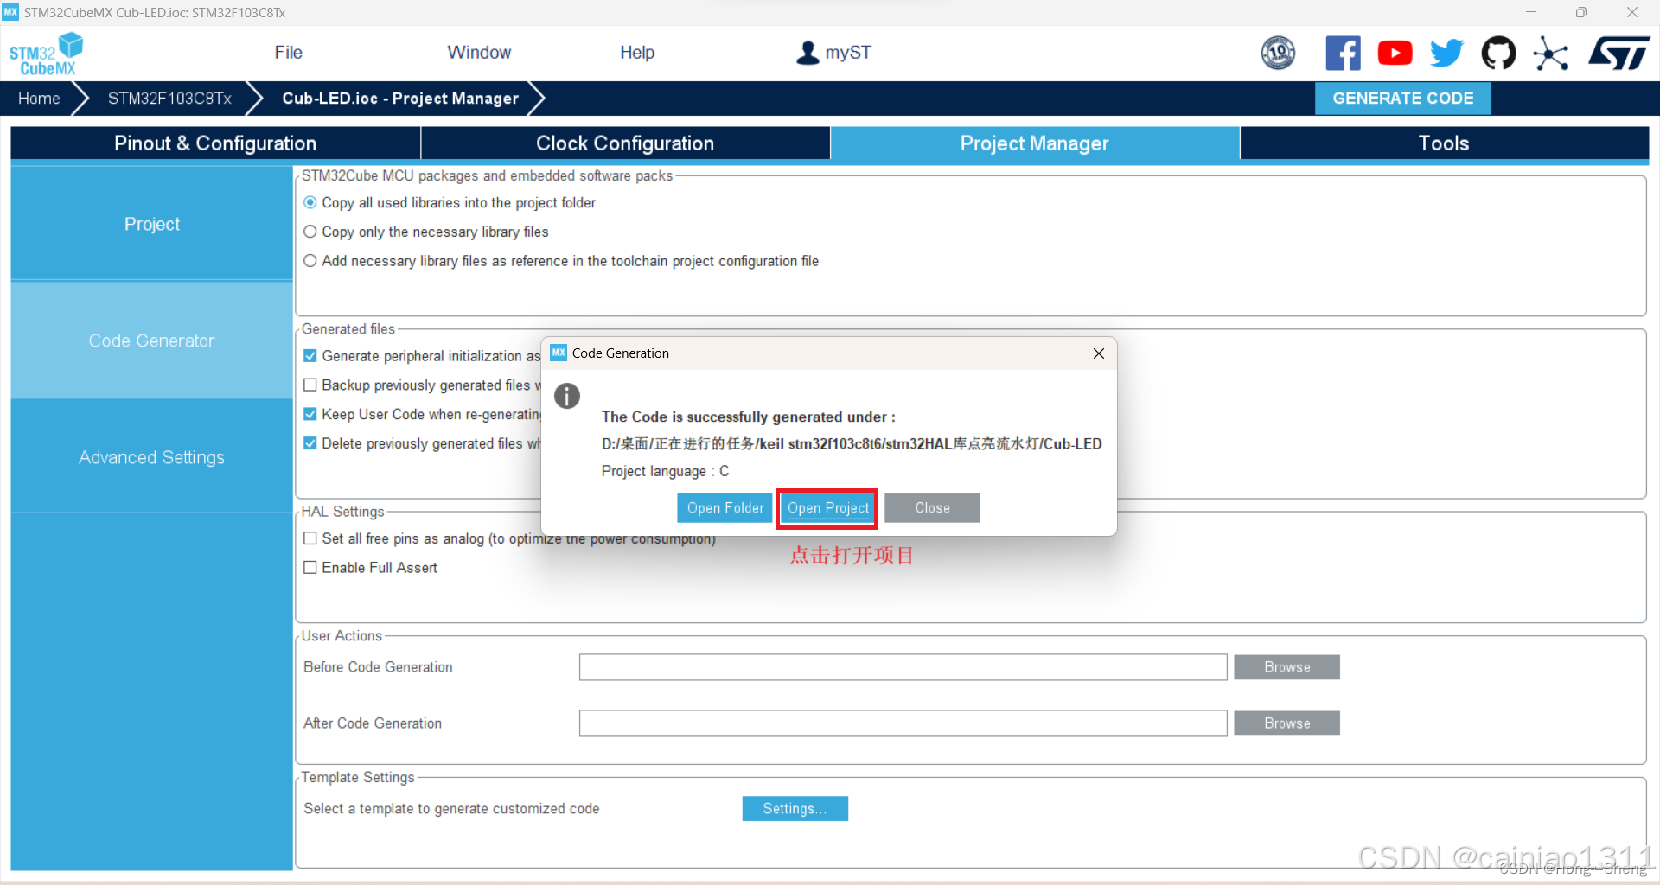Enable Backup previously generated files checkbox

310,385
